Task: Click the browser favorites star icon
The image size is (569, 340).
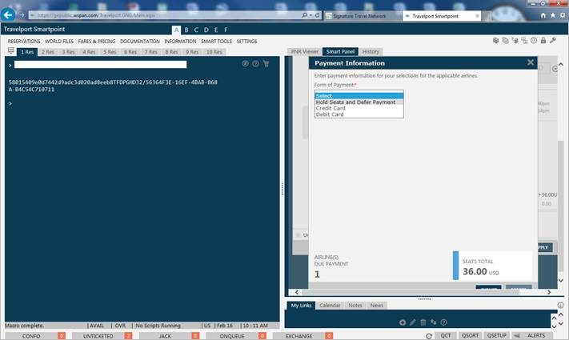Action: tap(553, 15)
